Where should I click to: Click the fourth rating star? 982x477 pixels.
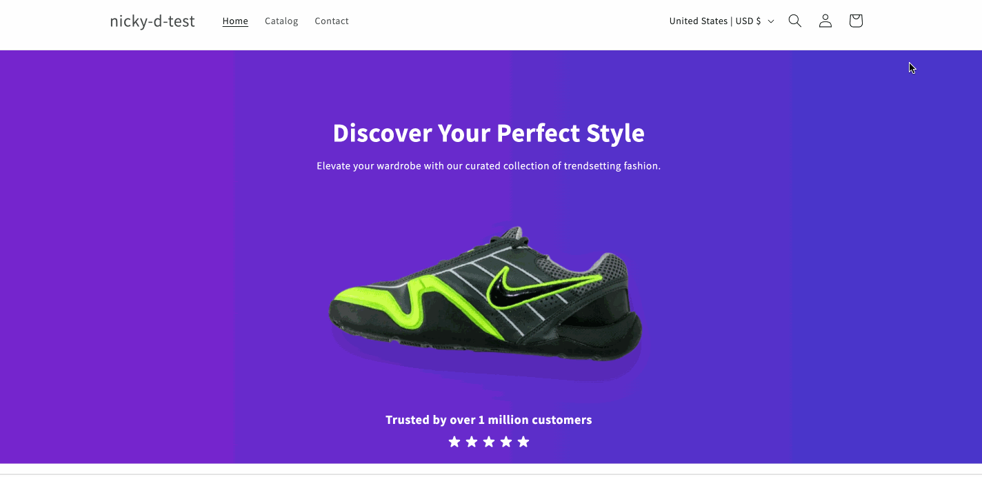[x=506, y=442]
